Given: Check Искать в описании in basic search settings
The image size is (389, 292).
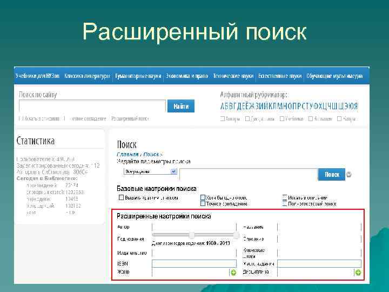Looking at the screenshot, I should pyautogui.click(x=285, y=198).
